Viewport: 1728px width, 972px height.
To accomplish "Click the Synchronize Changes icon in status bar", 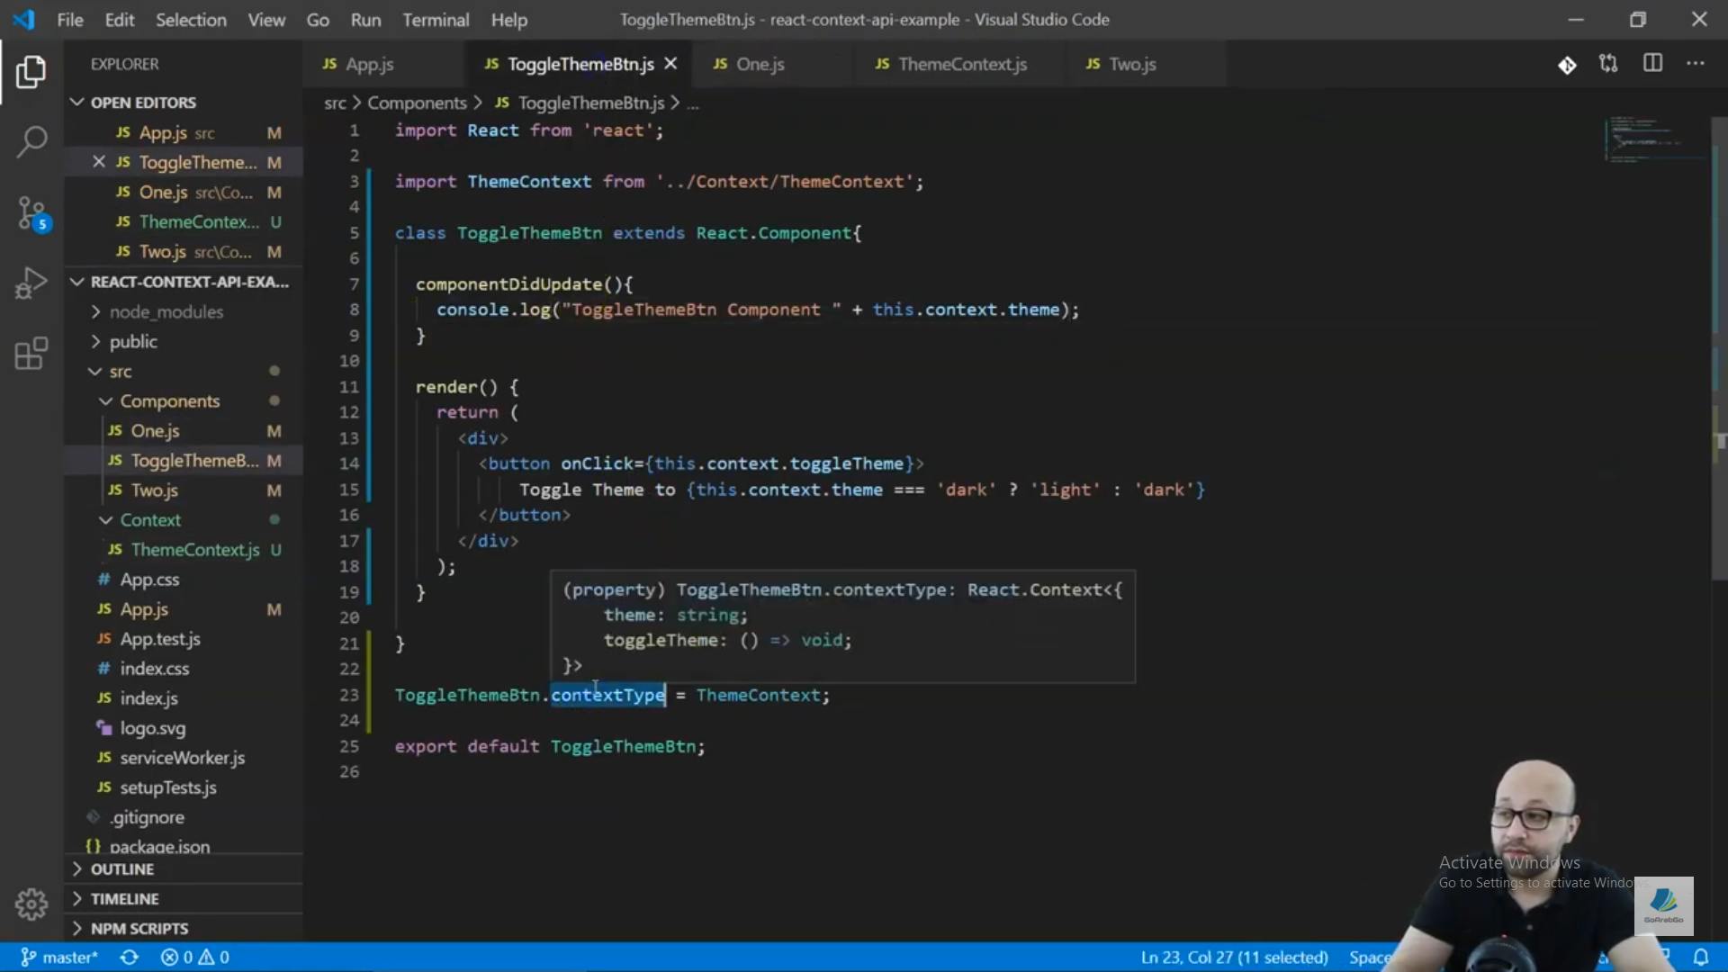I will [x=130, y=958].
